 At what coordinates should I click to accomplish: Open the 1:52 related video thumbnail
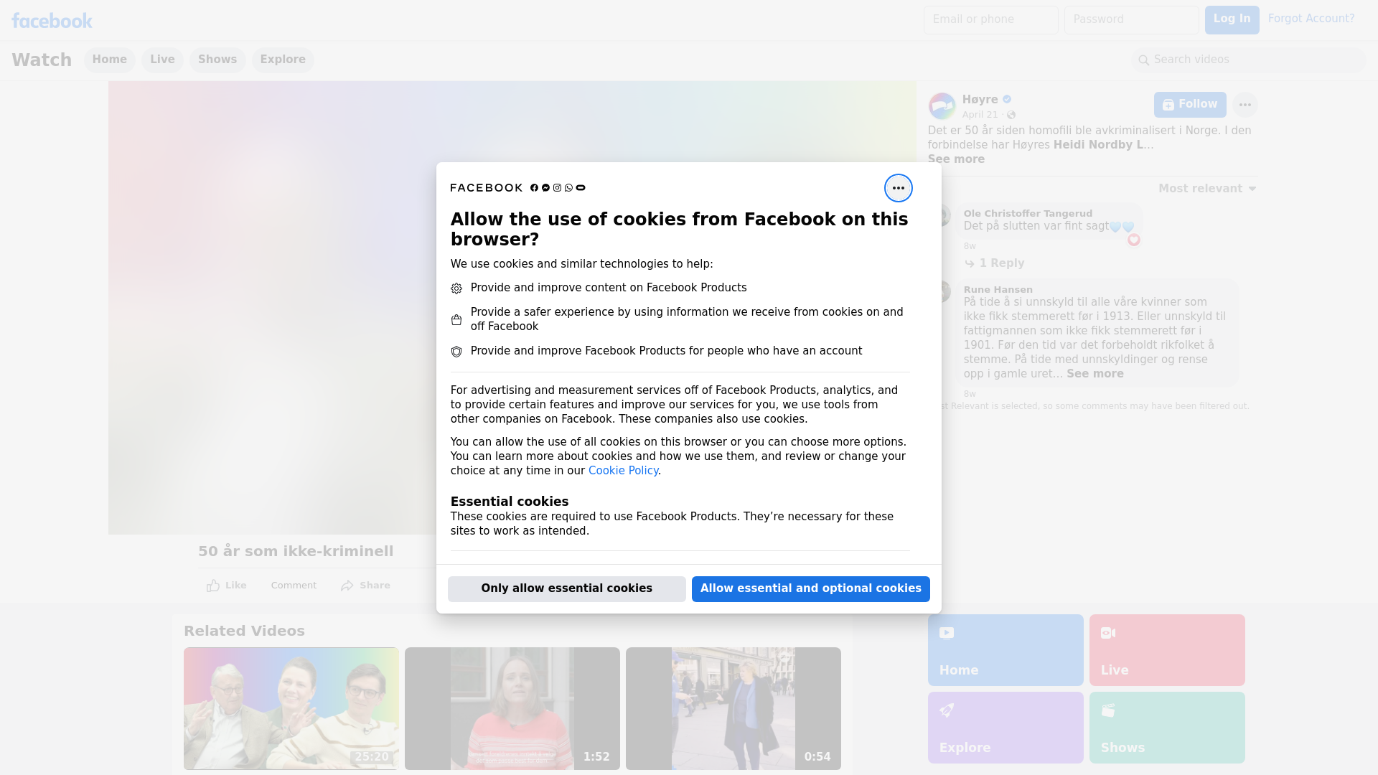click(512, 708)
